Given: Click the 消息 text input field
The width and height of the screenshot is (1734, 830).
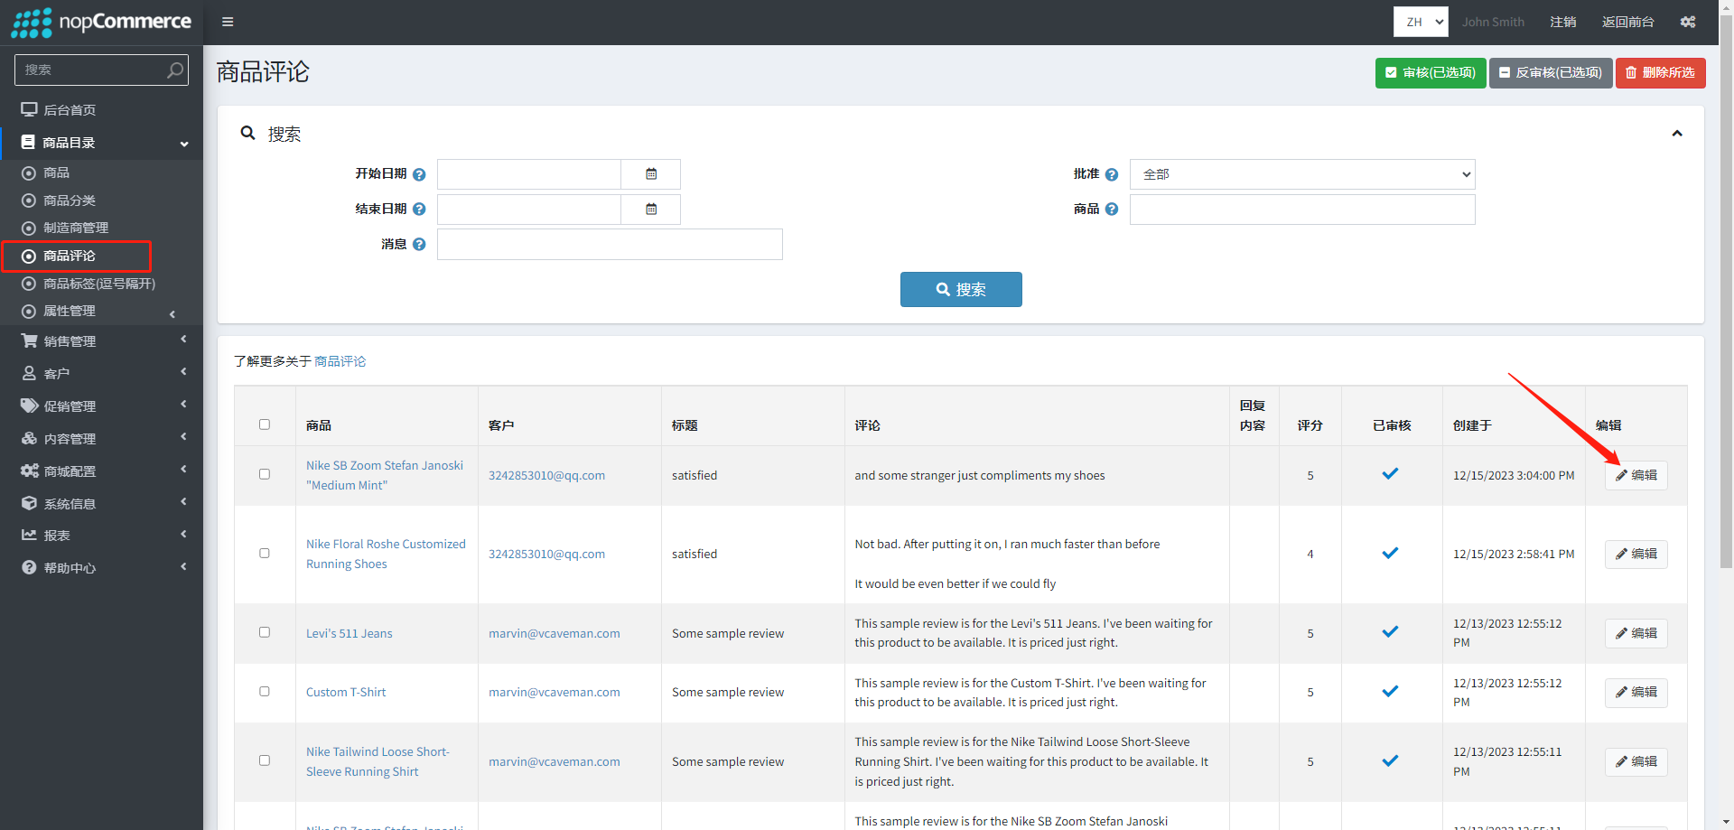Looking at the screenshot, I should pyautogui.click(x=610, y=245).
